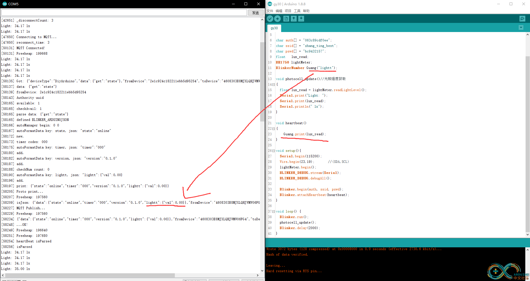Click the Verify sketch checkmark icon
530x281 pixels.
pos(270,18)
